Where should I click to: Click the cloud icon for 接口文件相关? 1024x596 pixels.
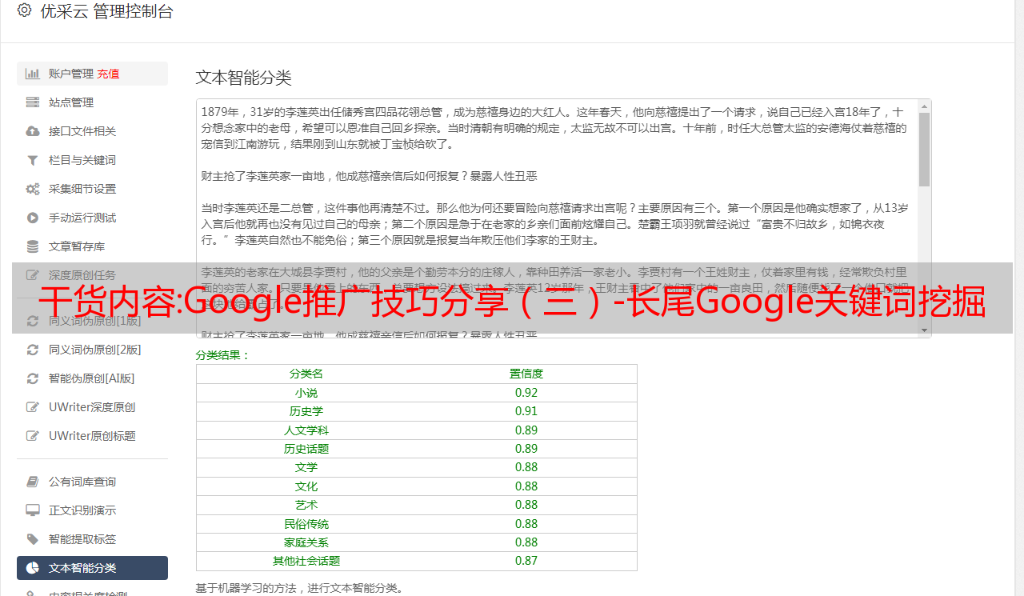pos(33,131)
